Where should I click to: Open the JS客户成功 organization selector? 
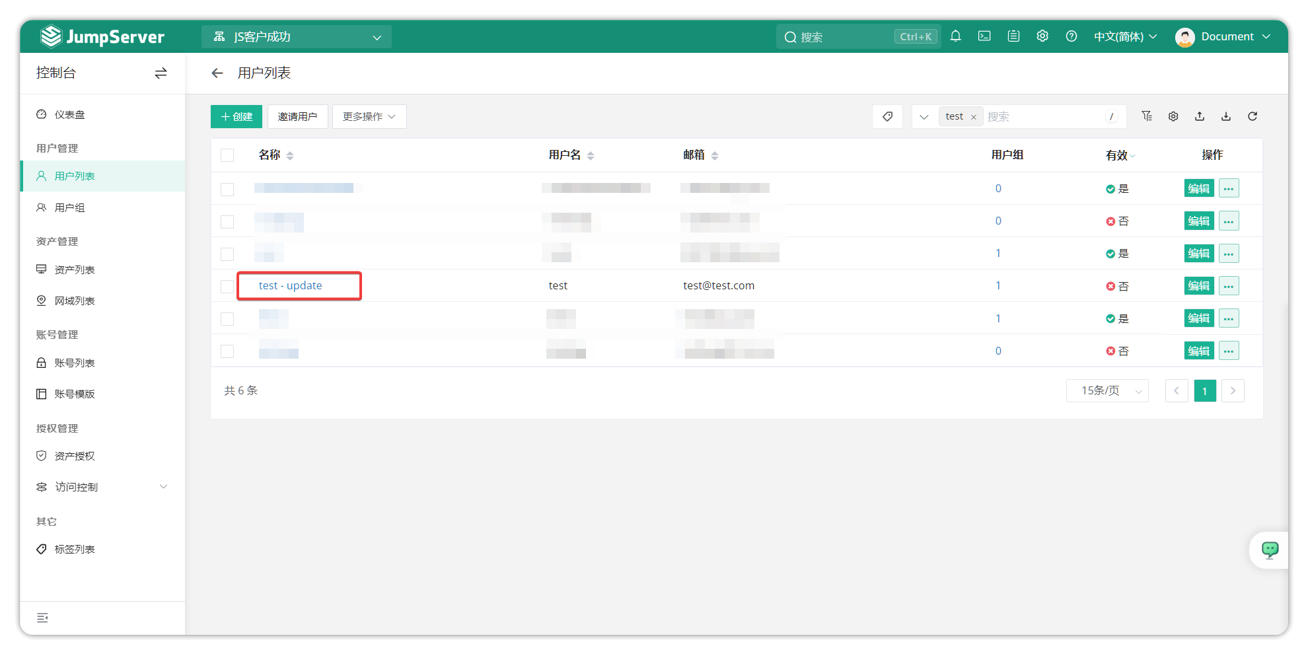point(297,37)
